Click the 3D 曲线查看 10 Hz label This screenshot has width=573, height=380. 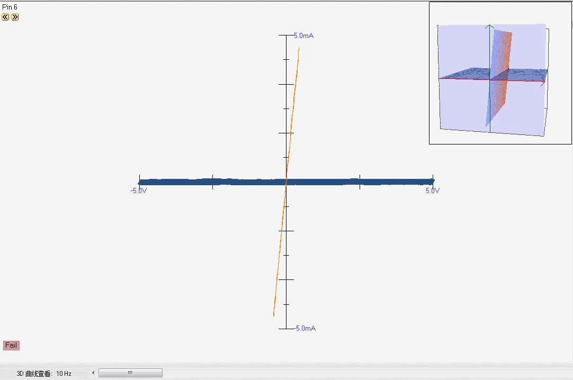click(44, 374)
